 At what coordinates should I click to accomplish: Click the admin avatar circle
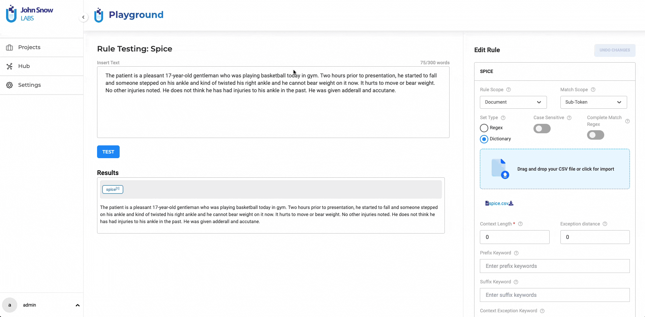tap(9, 305)
